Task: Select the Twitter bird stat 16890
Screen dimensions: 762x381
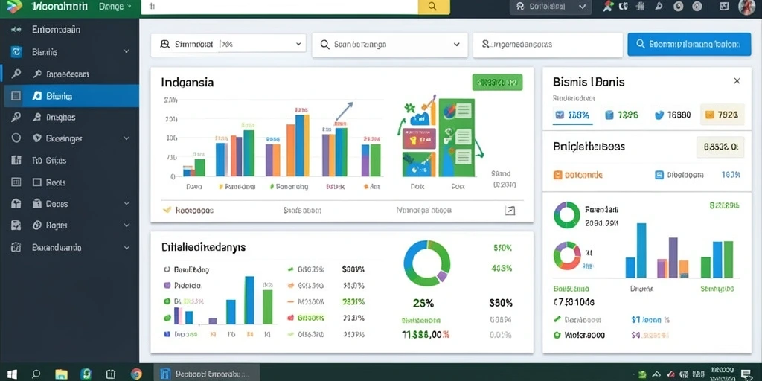Action: pos(673,115)
